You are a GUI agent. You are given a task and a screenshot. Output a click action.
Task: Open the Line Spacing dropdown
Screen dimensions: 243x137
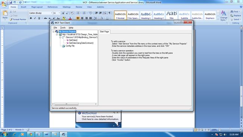coord(96,18)
